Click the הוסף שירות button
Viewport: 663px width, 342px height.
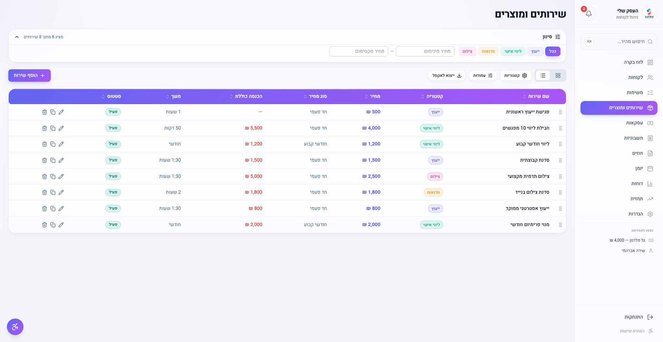click(30, 76)
